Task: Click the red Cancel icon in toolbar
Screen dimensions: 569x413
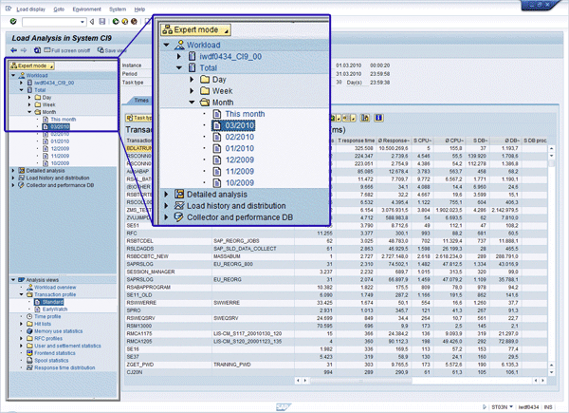Action: pos(134,22)
